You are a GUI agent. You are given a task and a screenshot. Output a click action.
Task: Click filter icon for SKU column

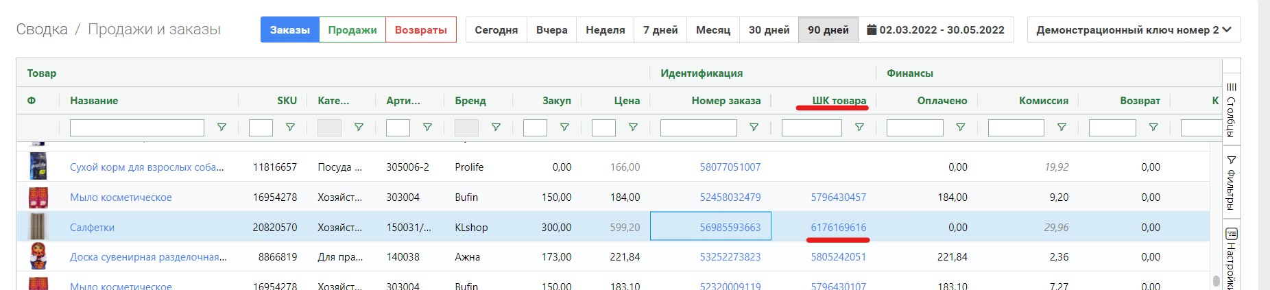click(x=290, y=128)
